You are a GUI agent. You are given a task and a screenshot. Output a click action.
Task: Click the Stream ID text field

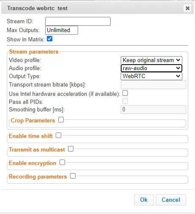tap(78, 21)
